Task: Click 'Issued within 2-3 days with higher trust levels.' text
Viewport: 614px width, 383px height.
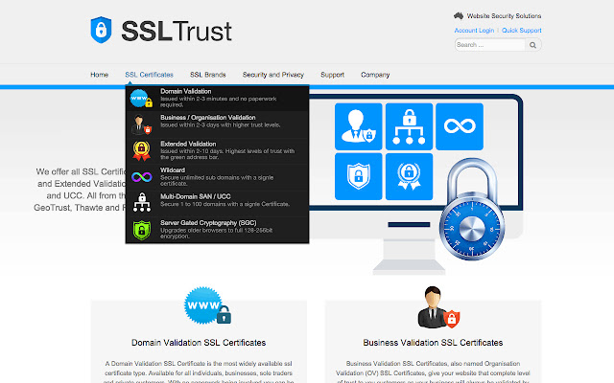Action: tap(221, 125)
